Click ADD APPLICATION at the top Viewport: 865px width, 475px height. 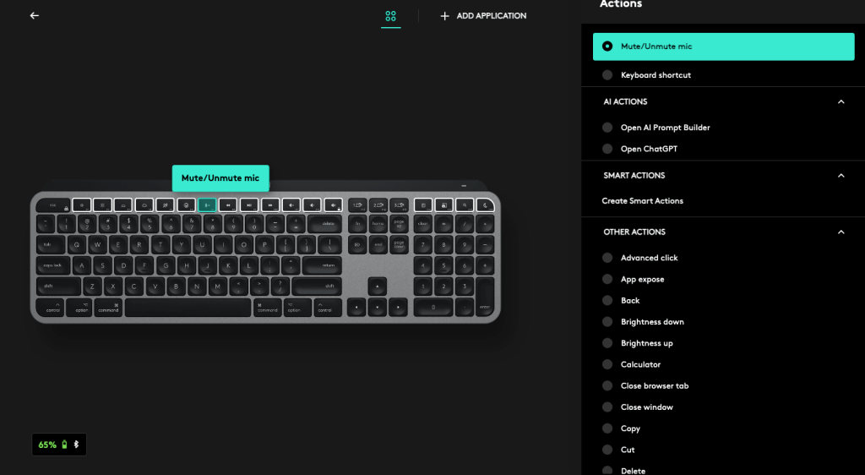click(x=483, y=16)
